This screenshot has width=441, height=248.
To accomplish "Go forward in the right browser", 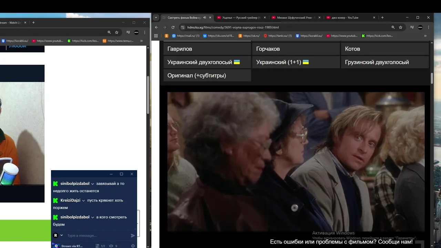I will tap(165, 27).
